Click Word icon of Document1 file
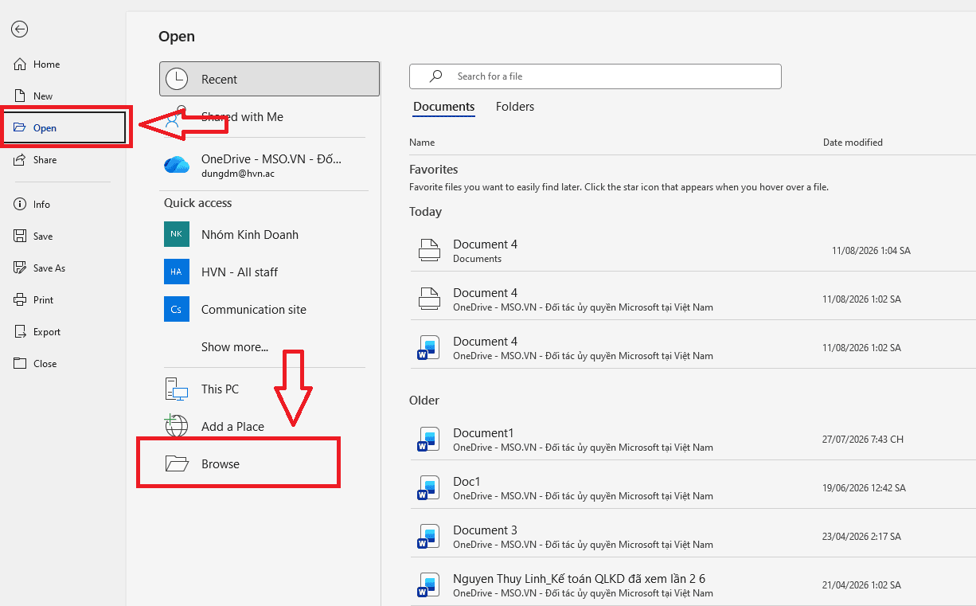This screenshot has height=606, width=976. click(x=429, y=439)
